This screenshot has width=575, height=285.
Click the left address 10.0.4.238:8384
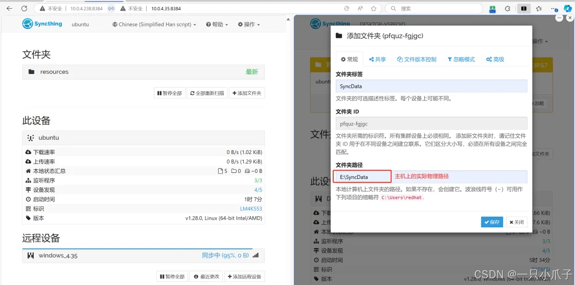click(86, 9)
